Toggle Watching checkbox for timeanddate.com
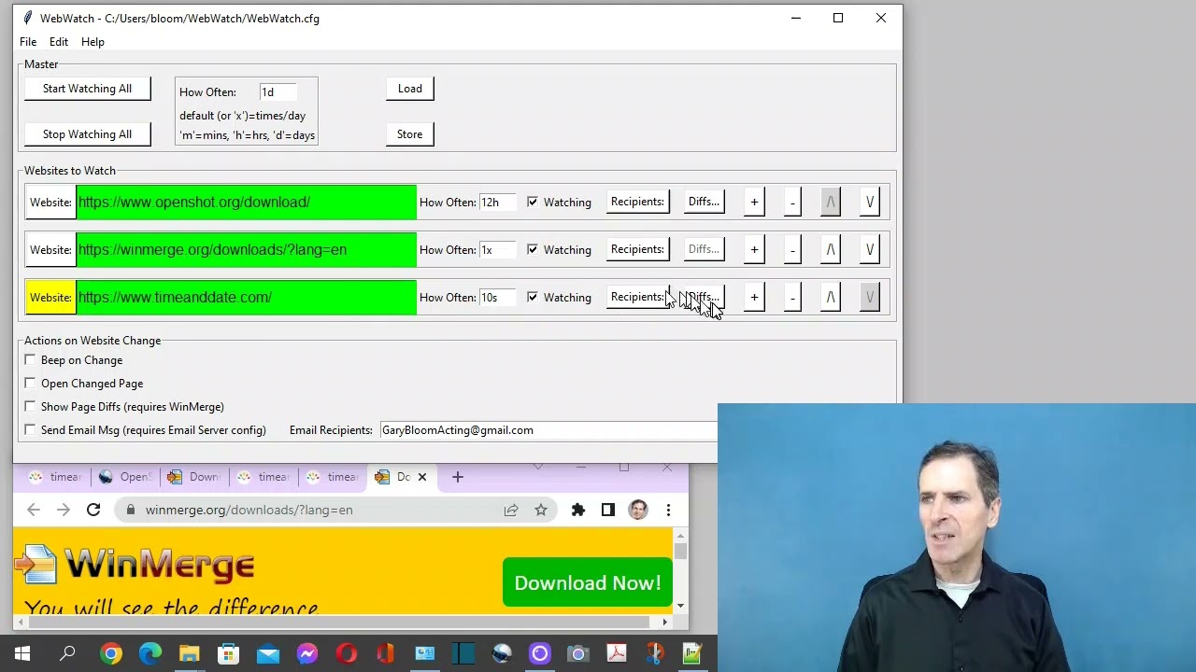Screen dimensions: 1196x672 (x=533, y=297)
